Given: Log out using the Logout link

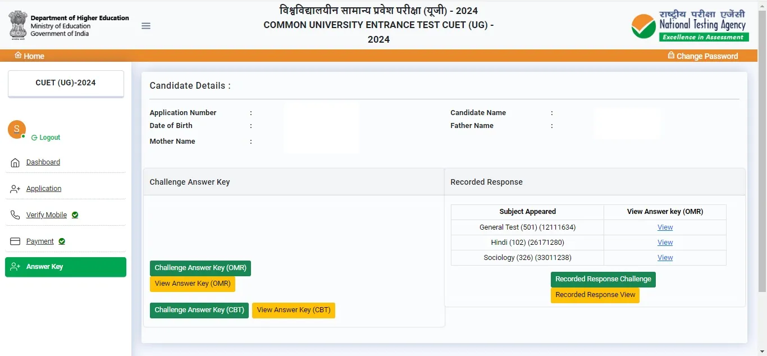Looking at the screenshot, I should point(46,138).
